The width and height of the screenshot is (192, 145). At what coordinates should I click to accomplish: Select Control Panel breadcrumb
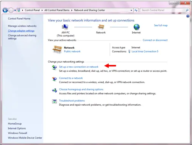(32, 10)
